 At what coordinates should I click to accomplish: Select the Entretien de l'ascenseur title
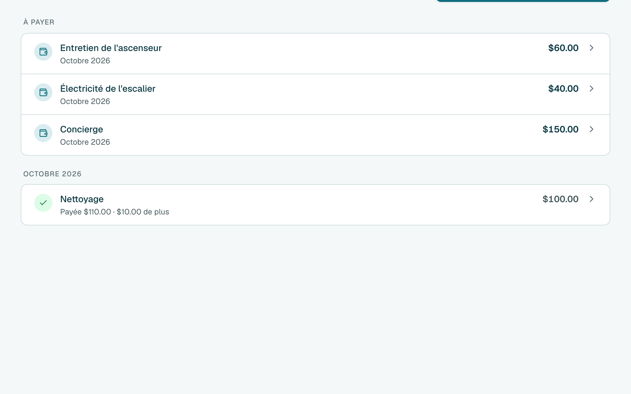[111, 48]
